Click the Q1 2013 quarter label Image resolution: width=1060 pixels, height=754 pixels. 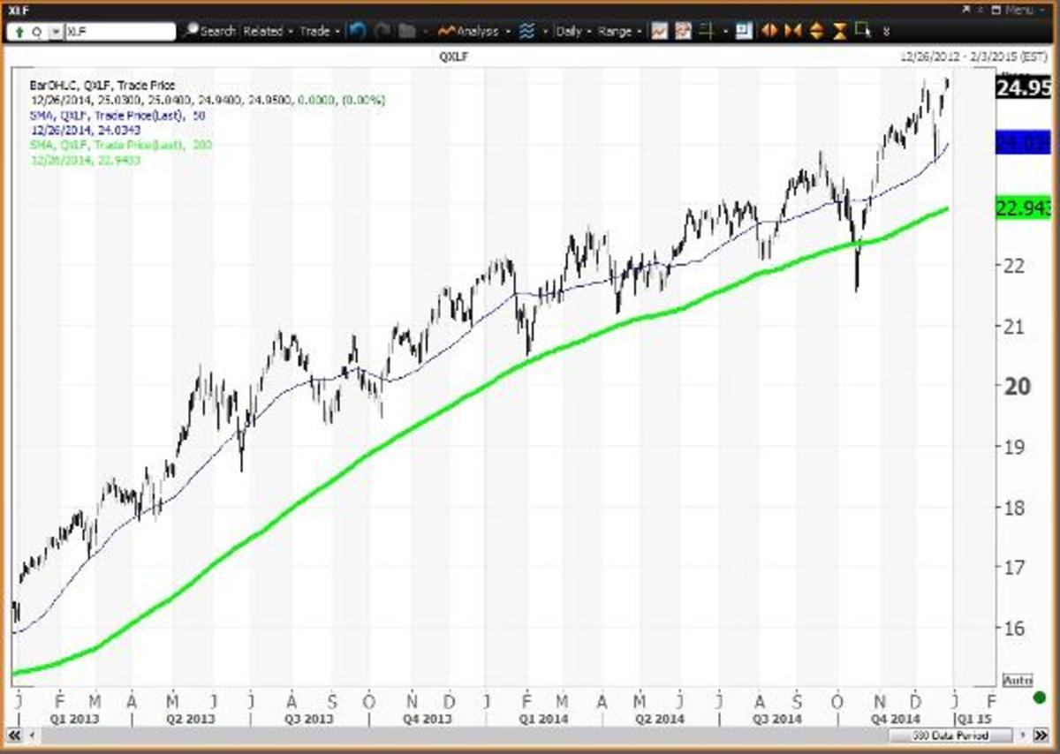click(x=75, y=720)
